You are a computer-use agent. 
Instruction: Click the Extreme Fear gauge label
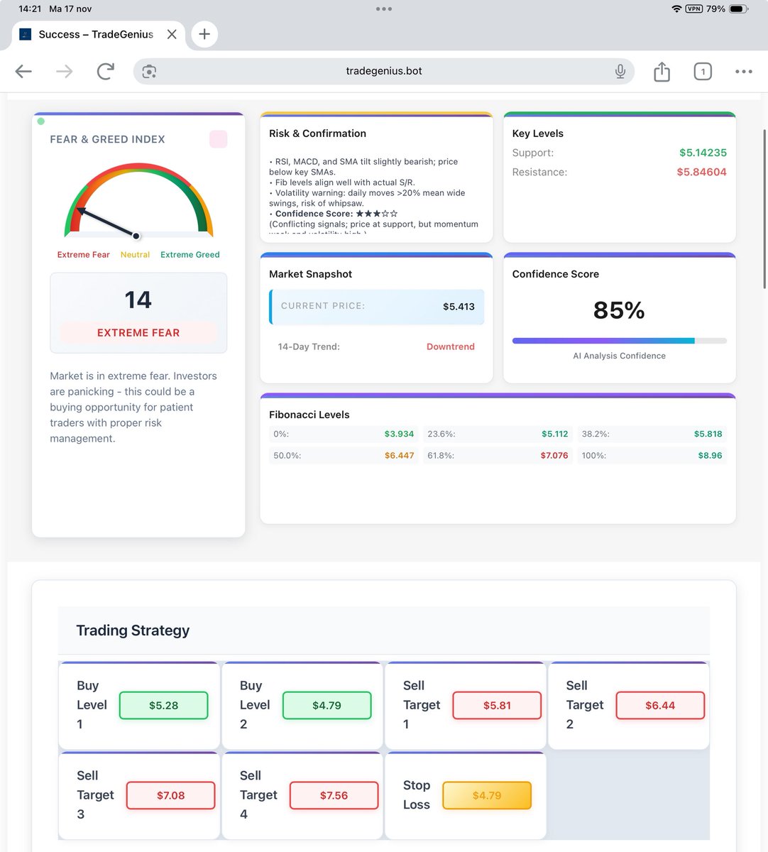click(84, 255)
